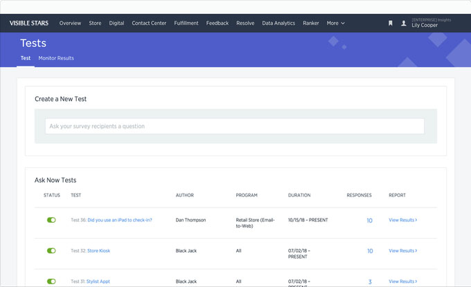Image resolution: width=471 pixels, height=287 pixels.
Task: Click the user profile avatar icon
Action: tap(404, 23)
